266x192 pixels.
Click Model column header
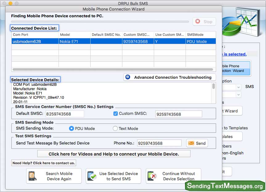click(x=75, y=35)
